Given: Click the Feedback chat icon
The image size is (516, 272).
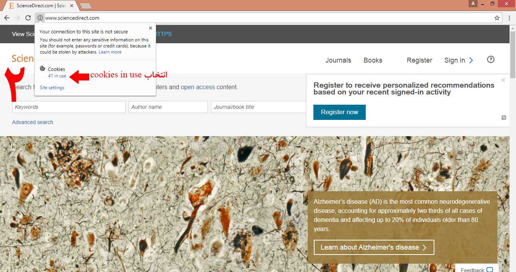Looking at the screenshot, I should pos(490,270).
